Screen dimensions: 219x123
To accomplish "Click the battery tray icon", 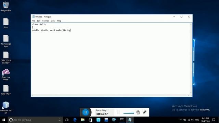I will [x=185, y=120].
